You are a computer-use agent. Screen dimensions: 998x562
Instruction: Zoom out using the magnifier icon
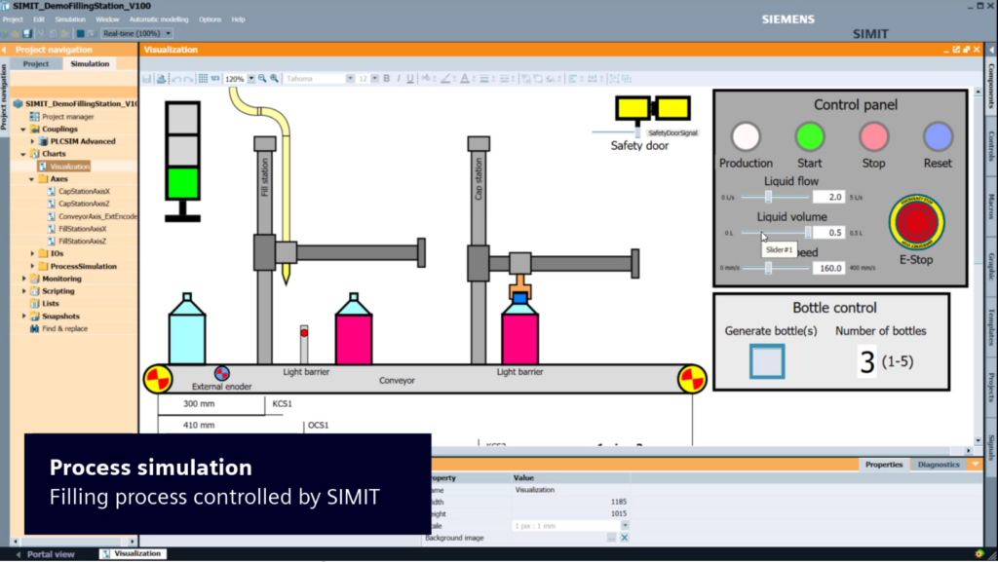(x=261, y=78)
